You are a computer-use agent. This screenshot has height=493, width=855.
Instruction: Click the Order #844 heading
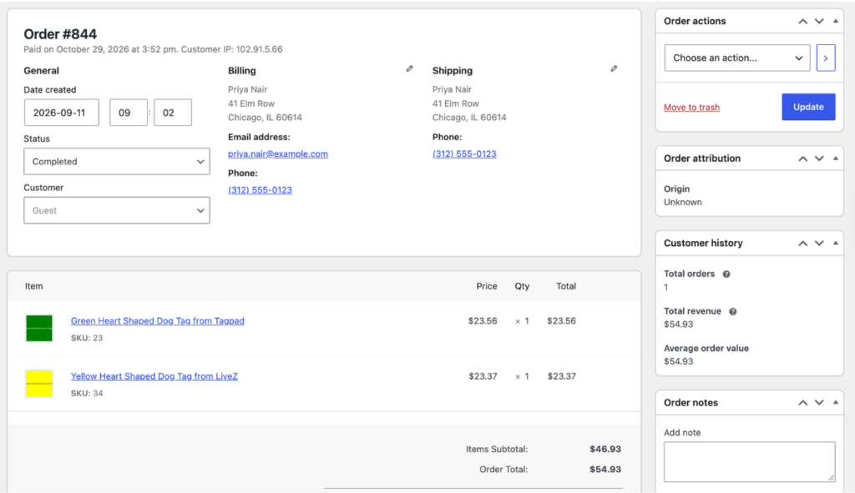[60, 33]
